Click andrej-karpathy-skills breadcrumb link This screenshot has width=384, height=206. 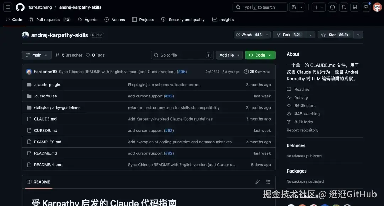(80, 7)
